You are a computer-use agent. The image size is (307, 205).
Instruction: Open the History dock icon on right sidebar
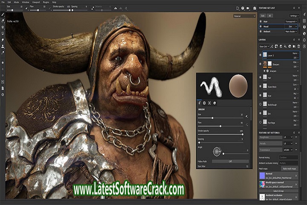coord(304,40)
